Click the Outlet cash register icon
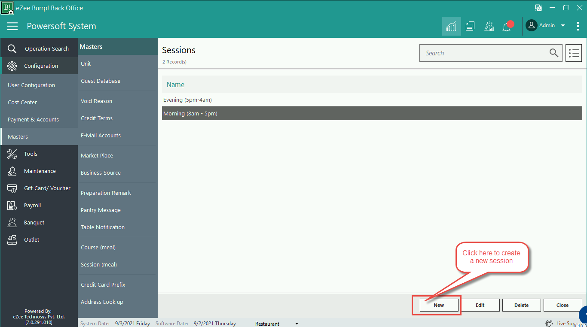587x327 pixels. [12, 239]
